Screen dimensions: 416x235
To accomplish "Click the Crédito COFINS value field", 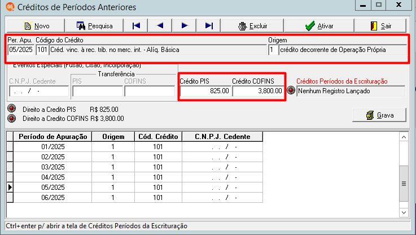I will click(258, 91).
